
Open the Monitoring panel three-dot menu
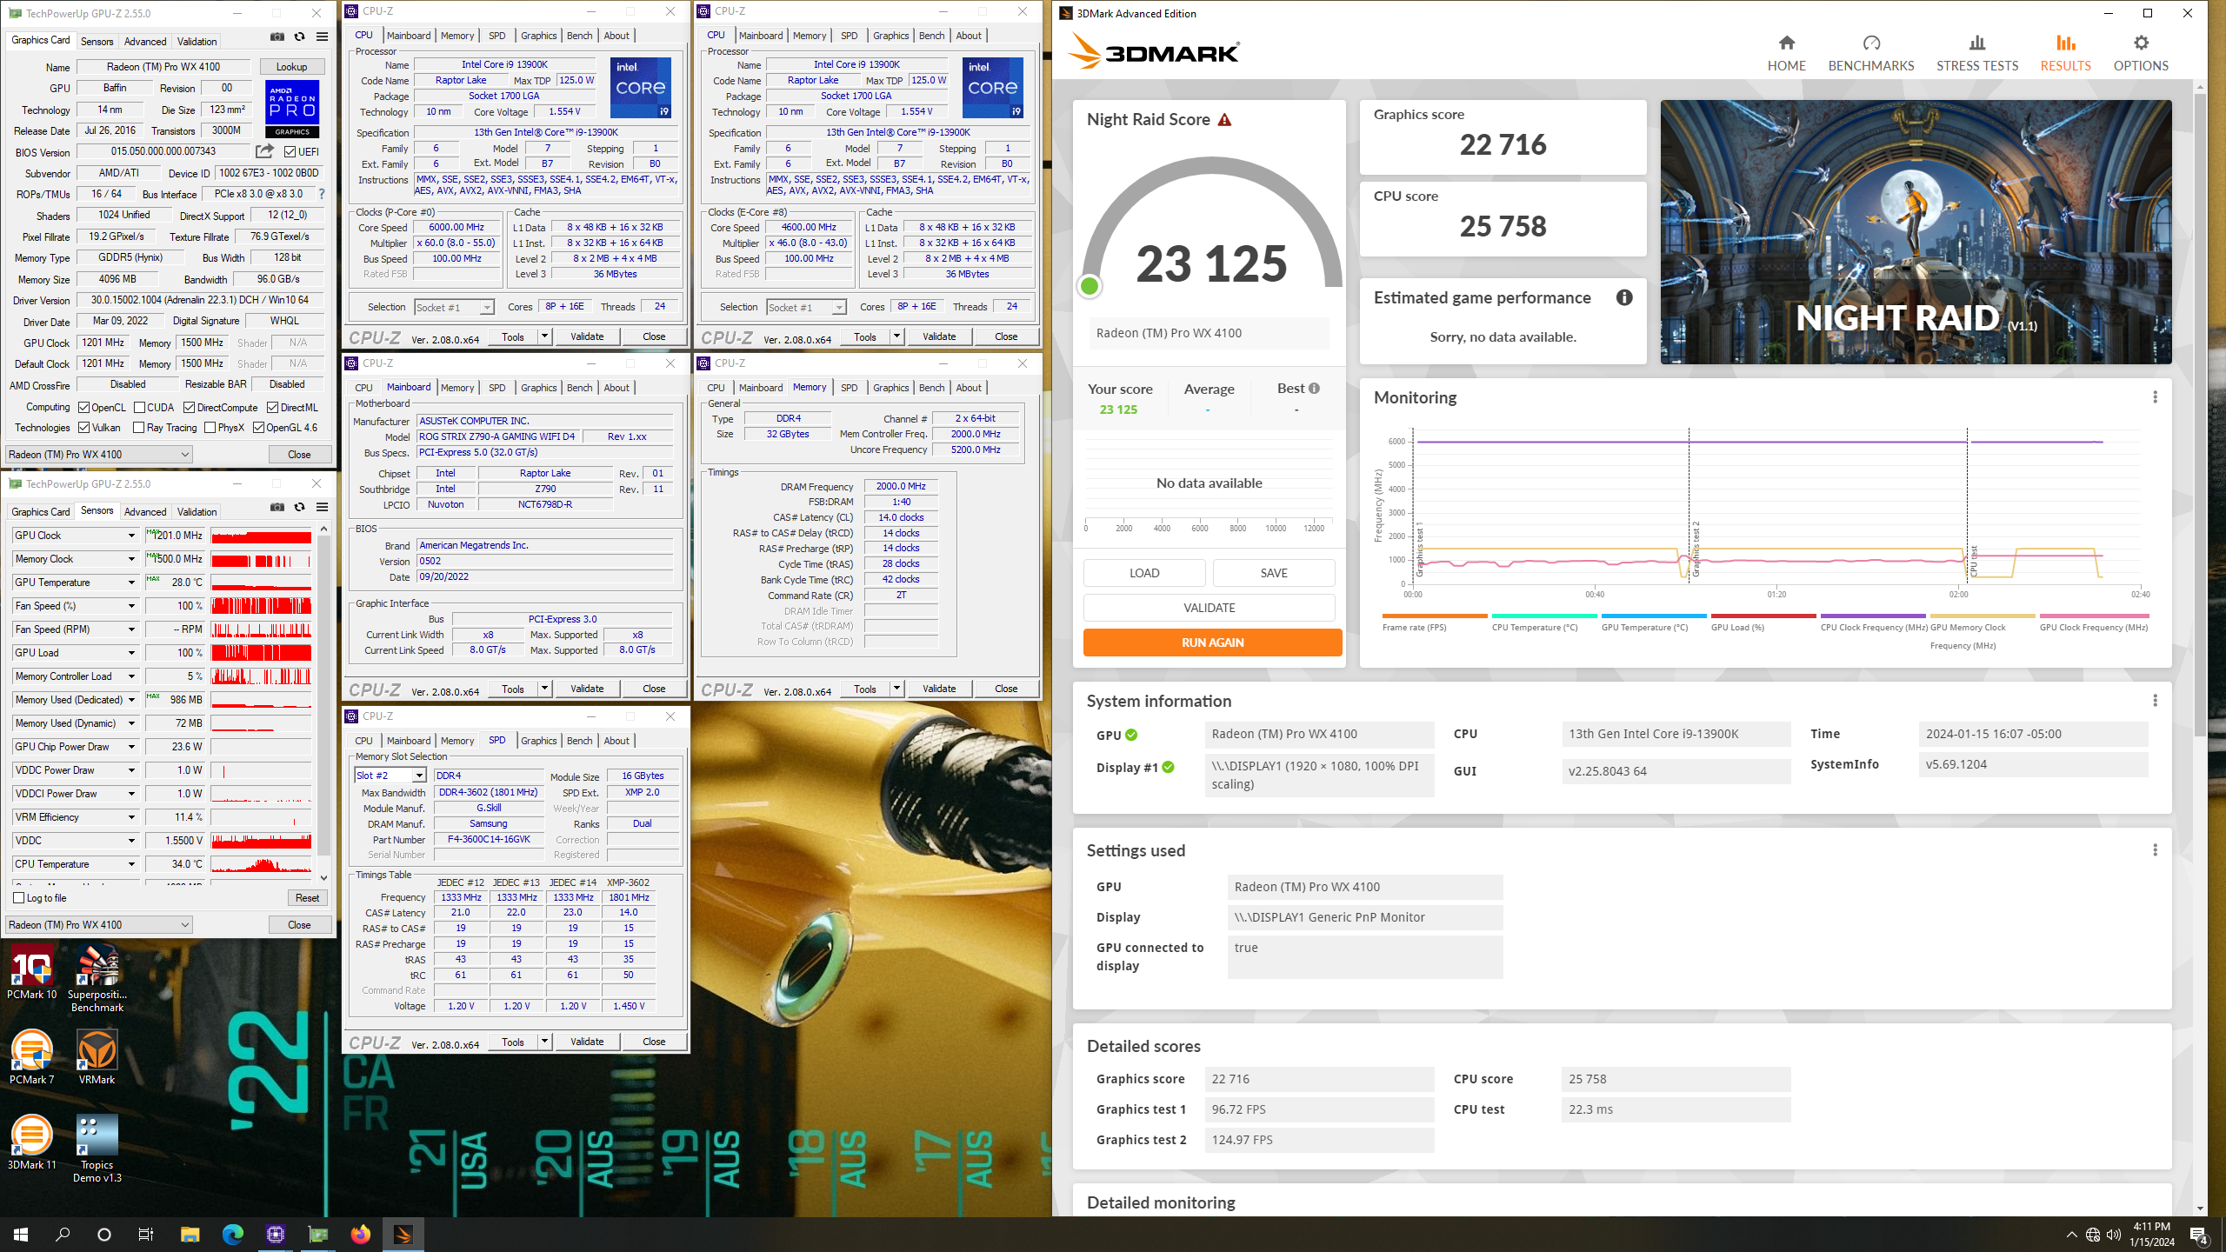pyautogui.click(x=2155, y=397)
